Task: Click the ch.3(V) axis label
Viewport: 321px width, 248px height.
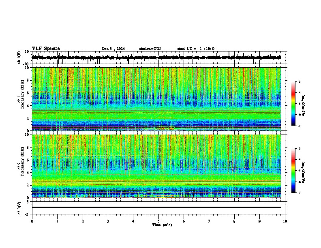Action: pyautogui.click(x=19, y=208)
